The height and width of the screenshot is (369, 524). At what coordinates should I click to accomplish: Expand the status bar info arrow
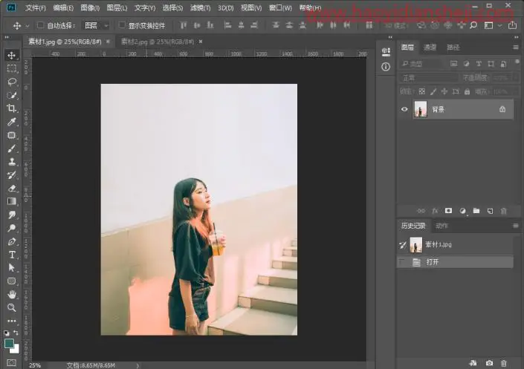[138, 366]
